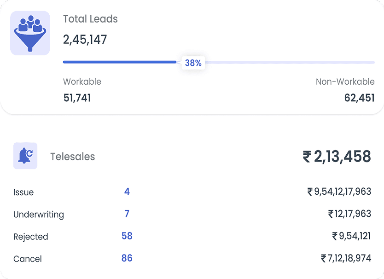Click the Non-Workable count 62,451
This screenshot has height=279, width=384.
pos(359,98)
